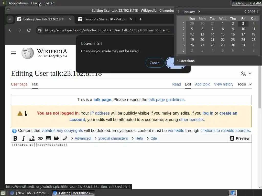View site information icon in address bar
The image size is (262, 196).
point(40,30)
